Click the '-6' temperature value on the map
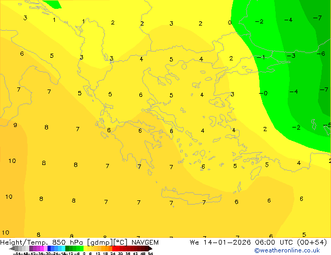This screenshot has width=331, height=255. pos(321,54)
